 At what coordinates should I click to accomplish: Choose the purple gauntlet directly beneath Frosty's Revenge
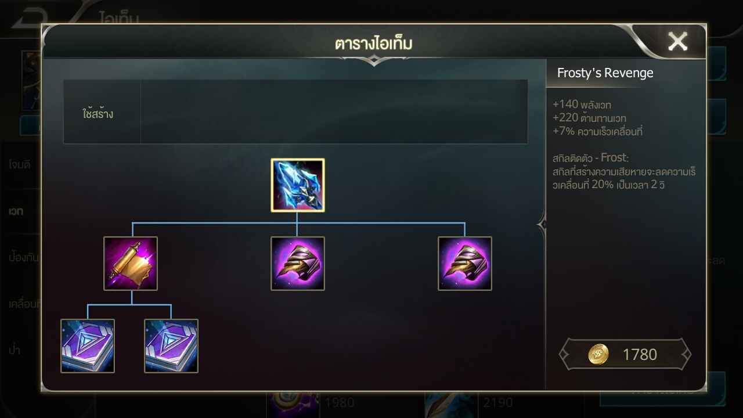pos(298,264)
